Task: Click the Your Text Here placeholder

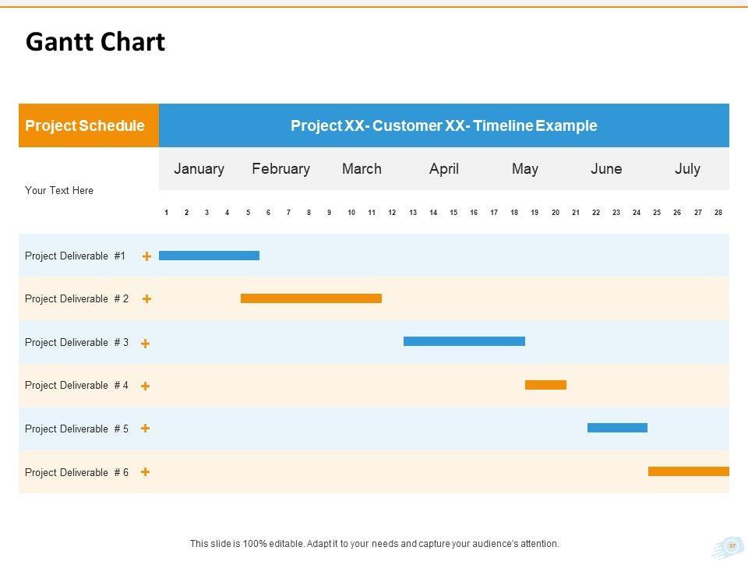Action: tap(59, 190)
